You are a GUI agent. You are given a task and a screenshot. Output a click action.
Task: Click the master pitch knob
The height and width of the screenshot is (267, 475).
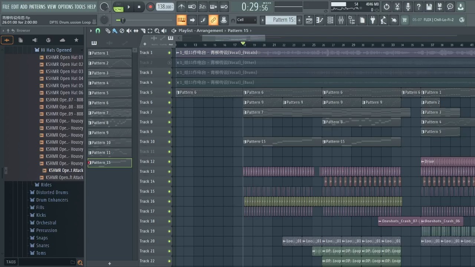pos(104,20)
